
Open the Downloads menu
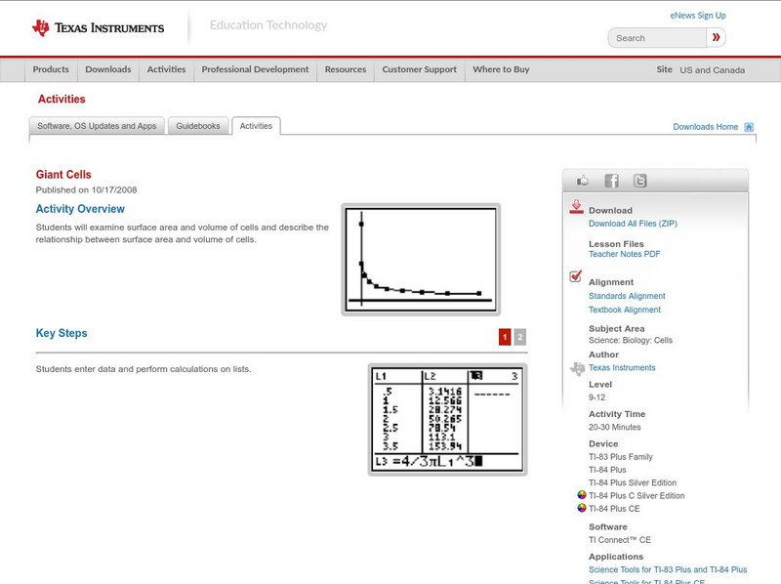pos(108,69)
